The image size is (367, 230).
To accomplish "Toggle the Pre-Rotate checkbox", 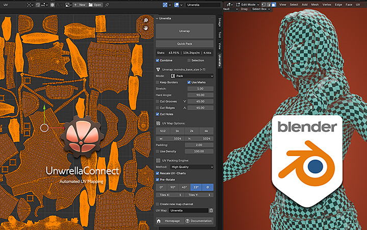I will (158, 180).
